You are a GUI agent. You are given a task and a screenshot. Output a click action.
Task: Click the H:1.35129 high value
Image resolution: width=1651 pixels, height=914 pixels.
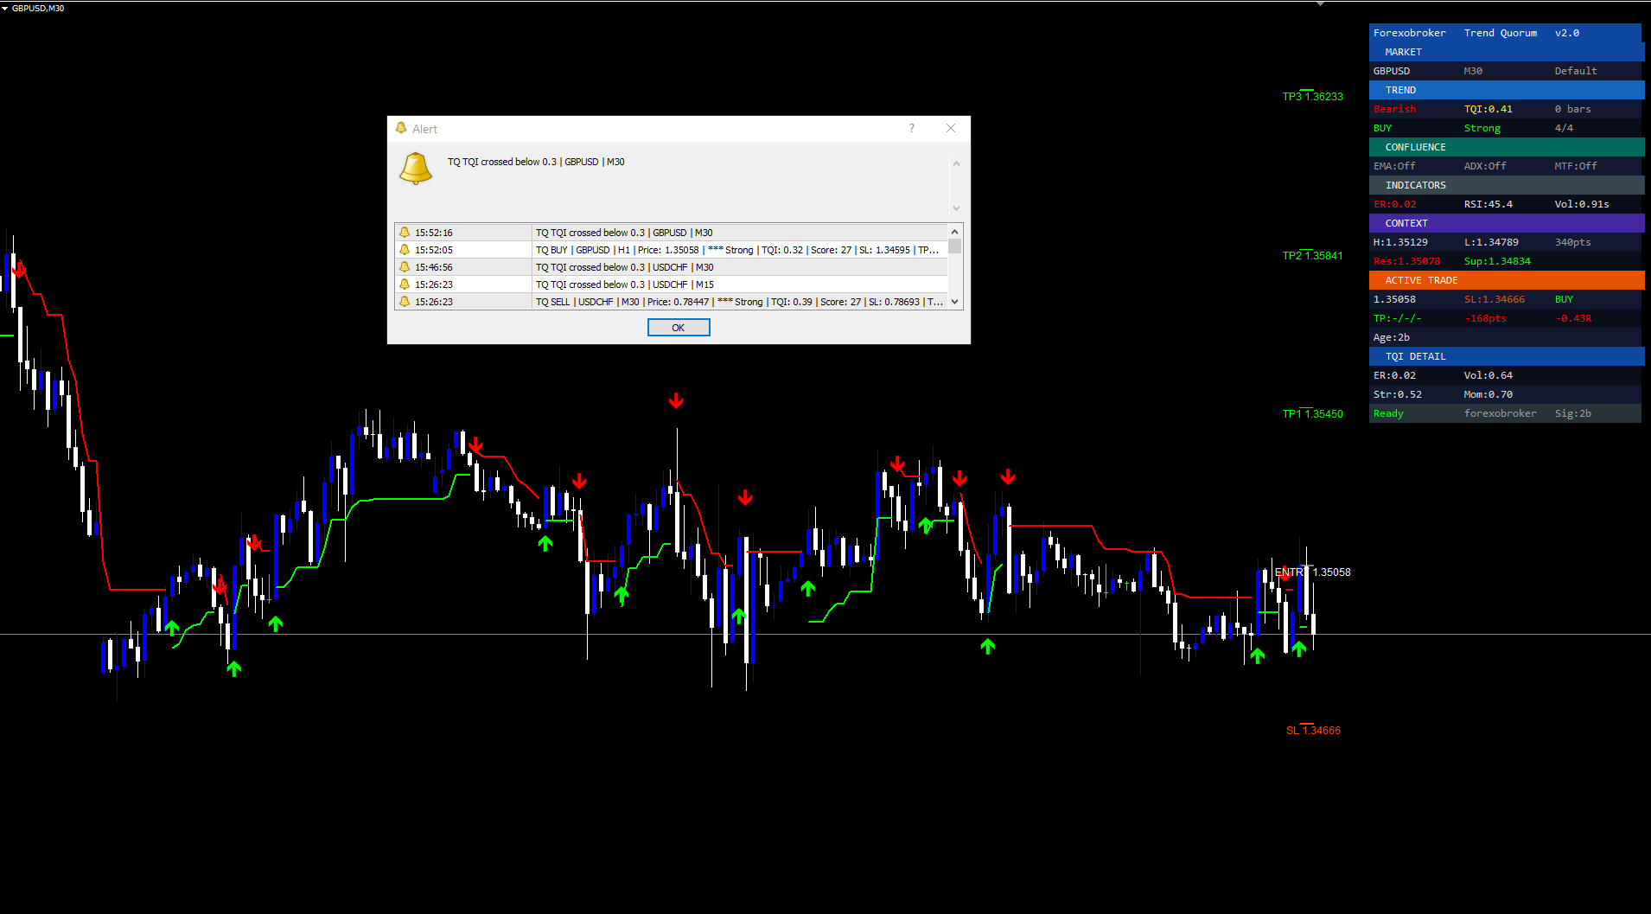1400,242
